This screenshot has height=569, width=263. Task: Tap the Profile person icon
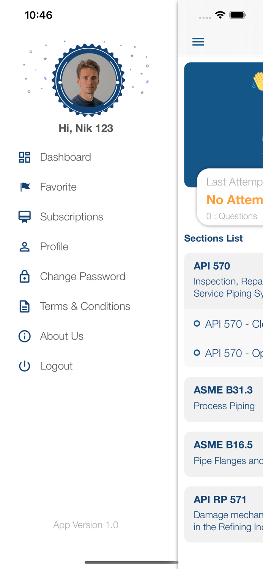coord(24,246)
